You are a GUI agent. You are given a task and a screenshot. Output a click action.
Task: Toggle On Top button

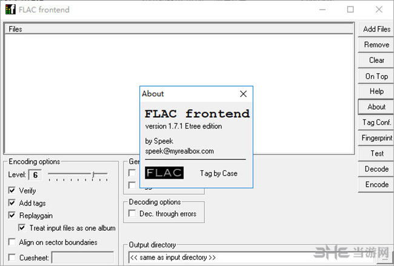(x=376, y=76)
